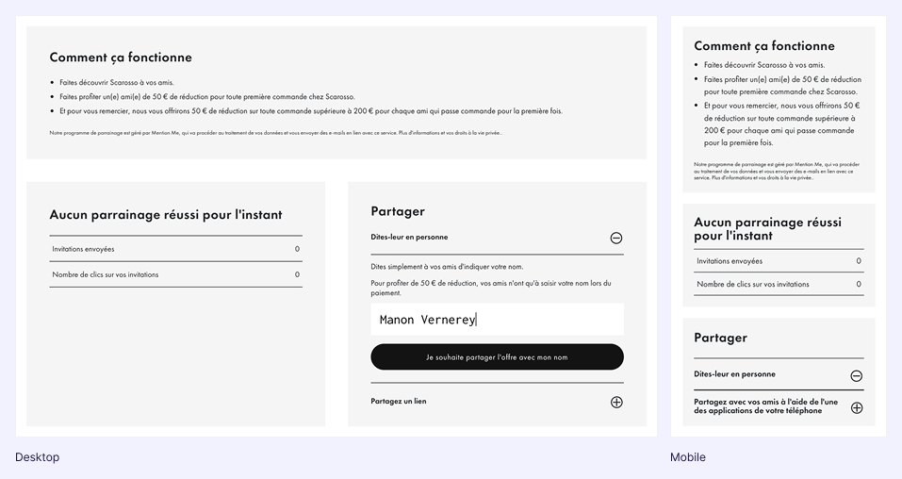
Task: Click the plus icon in the mobile layout
Action: click(x=857, y=407)
